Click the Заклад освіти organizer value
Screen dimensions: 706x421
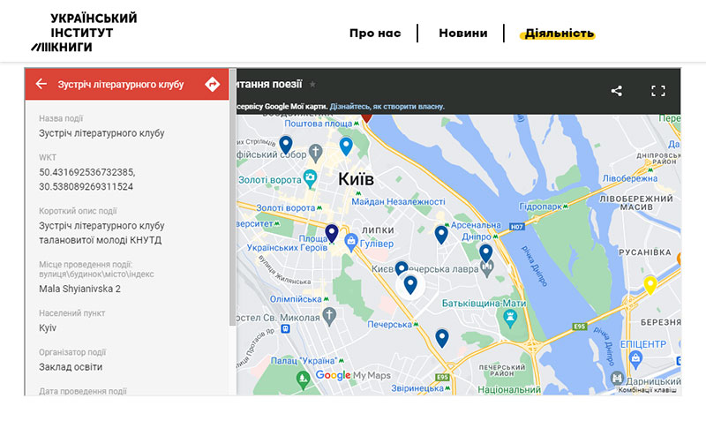71,367
